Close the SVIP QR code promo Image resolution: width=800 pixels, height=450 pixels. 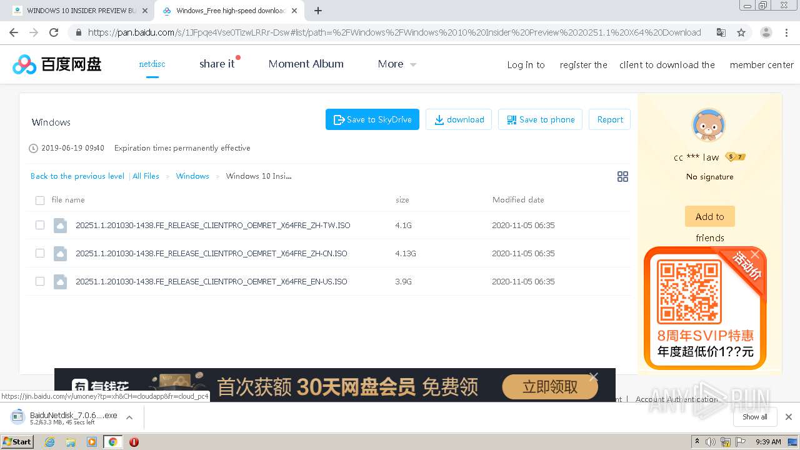(x=755, y=254)
